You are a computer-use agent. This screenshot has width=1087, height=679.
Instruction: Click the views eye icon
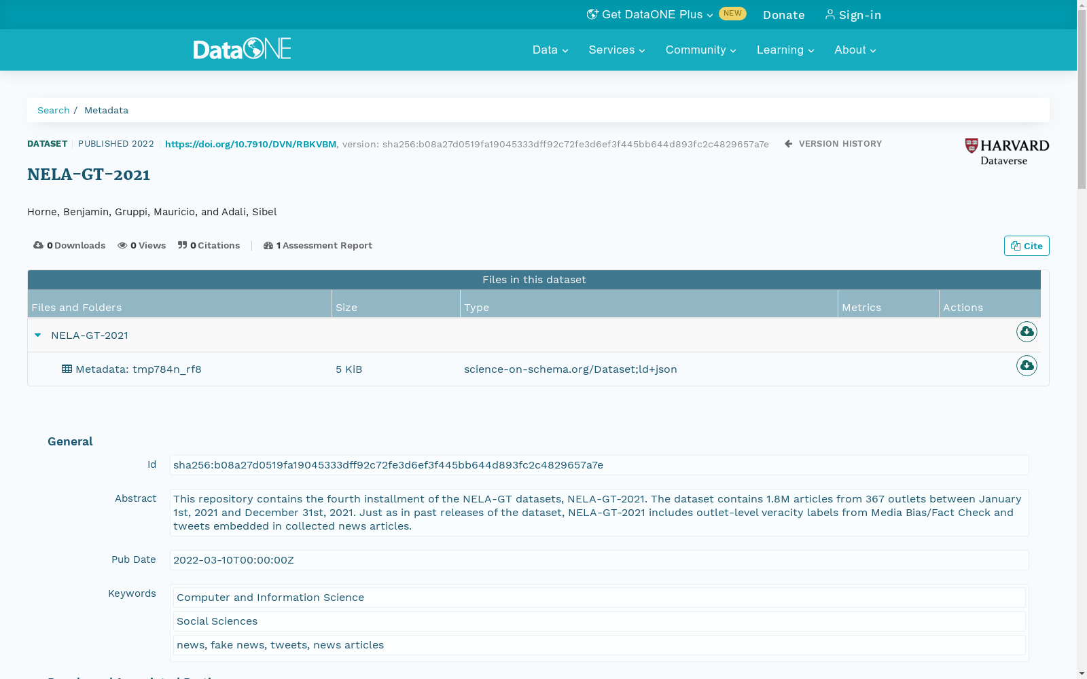tap(122, 245)
